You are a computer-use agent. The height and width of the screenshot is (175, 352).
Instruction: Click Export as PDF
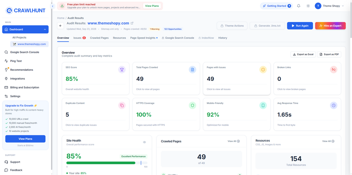329,54
